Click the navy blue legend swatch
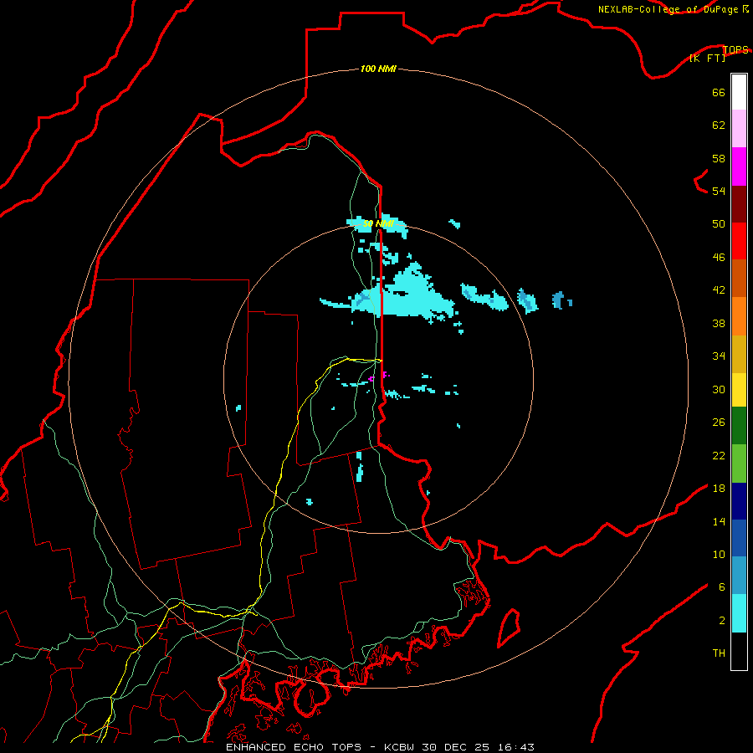753x753 pixels. [739, 501]
